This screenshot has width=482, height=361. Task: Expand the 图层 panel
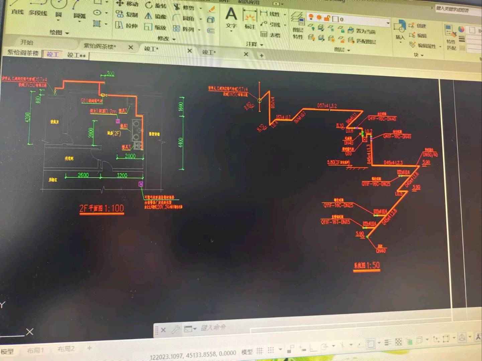click(x=342, y=49)
